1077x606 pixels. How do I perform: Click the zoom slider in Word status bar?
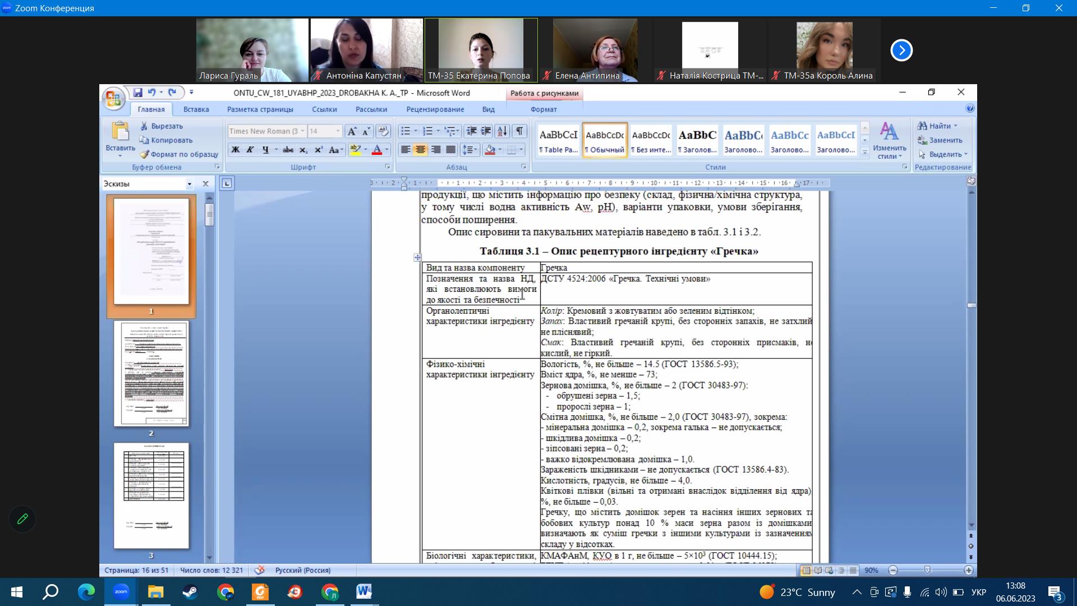[927, 570]
